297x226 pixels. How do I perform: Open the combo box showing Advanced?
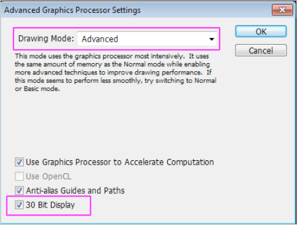tap(147, 39)
